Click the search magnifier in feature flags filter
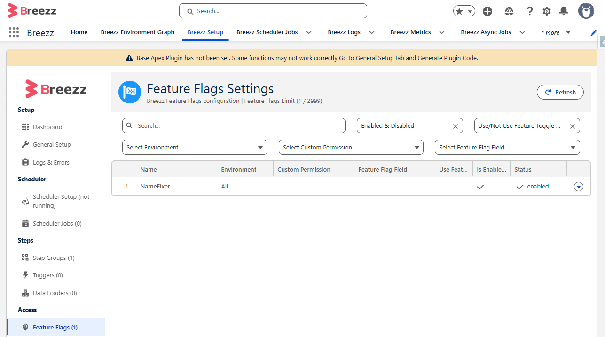 [x=130, y=126]
